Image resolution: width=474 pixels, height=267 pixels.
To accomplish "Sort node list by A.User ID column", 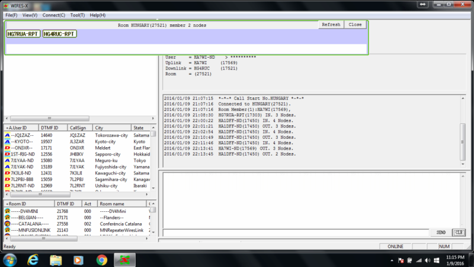I will [x=21, y=128].
